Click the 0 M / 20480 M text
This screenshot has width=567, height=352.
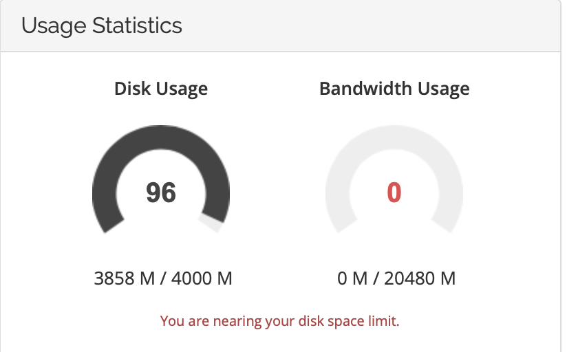pyautogui.click(x=396, y=278)
